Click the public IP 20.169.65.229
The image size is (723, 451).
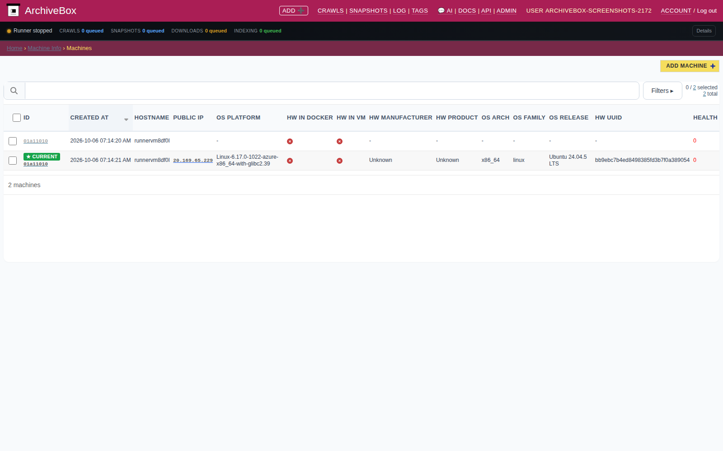click(x=193, y=161)
